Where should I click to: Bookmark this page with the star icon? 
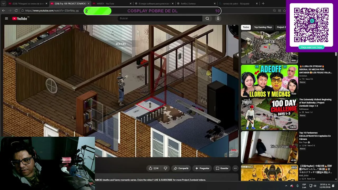coord(284,11)
